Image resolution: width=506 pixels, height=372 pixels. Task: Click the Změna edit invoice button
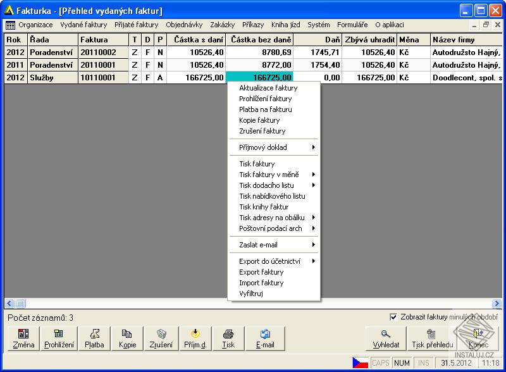point(23,338)
